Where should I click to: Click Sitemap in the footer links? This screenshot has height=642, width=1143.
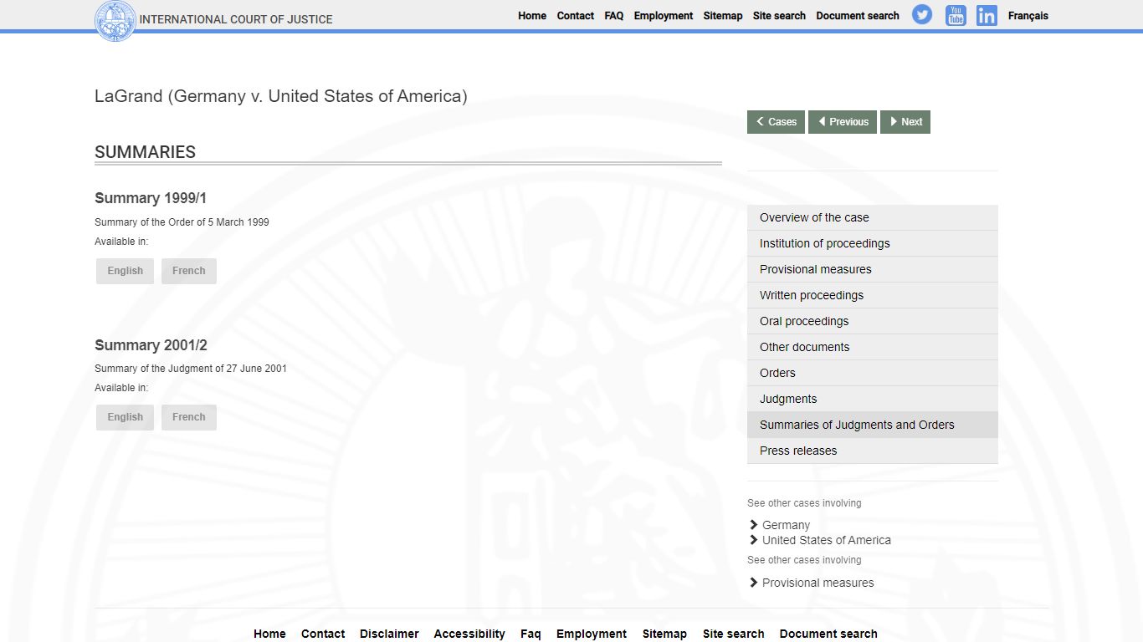(x=664, y=634)
